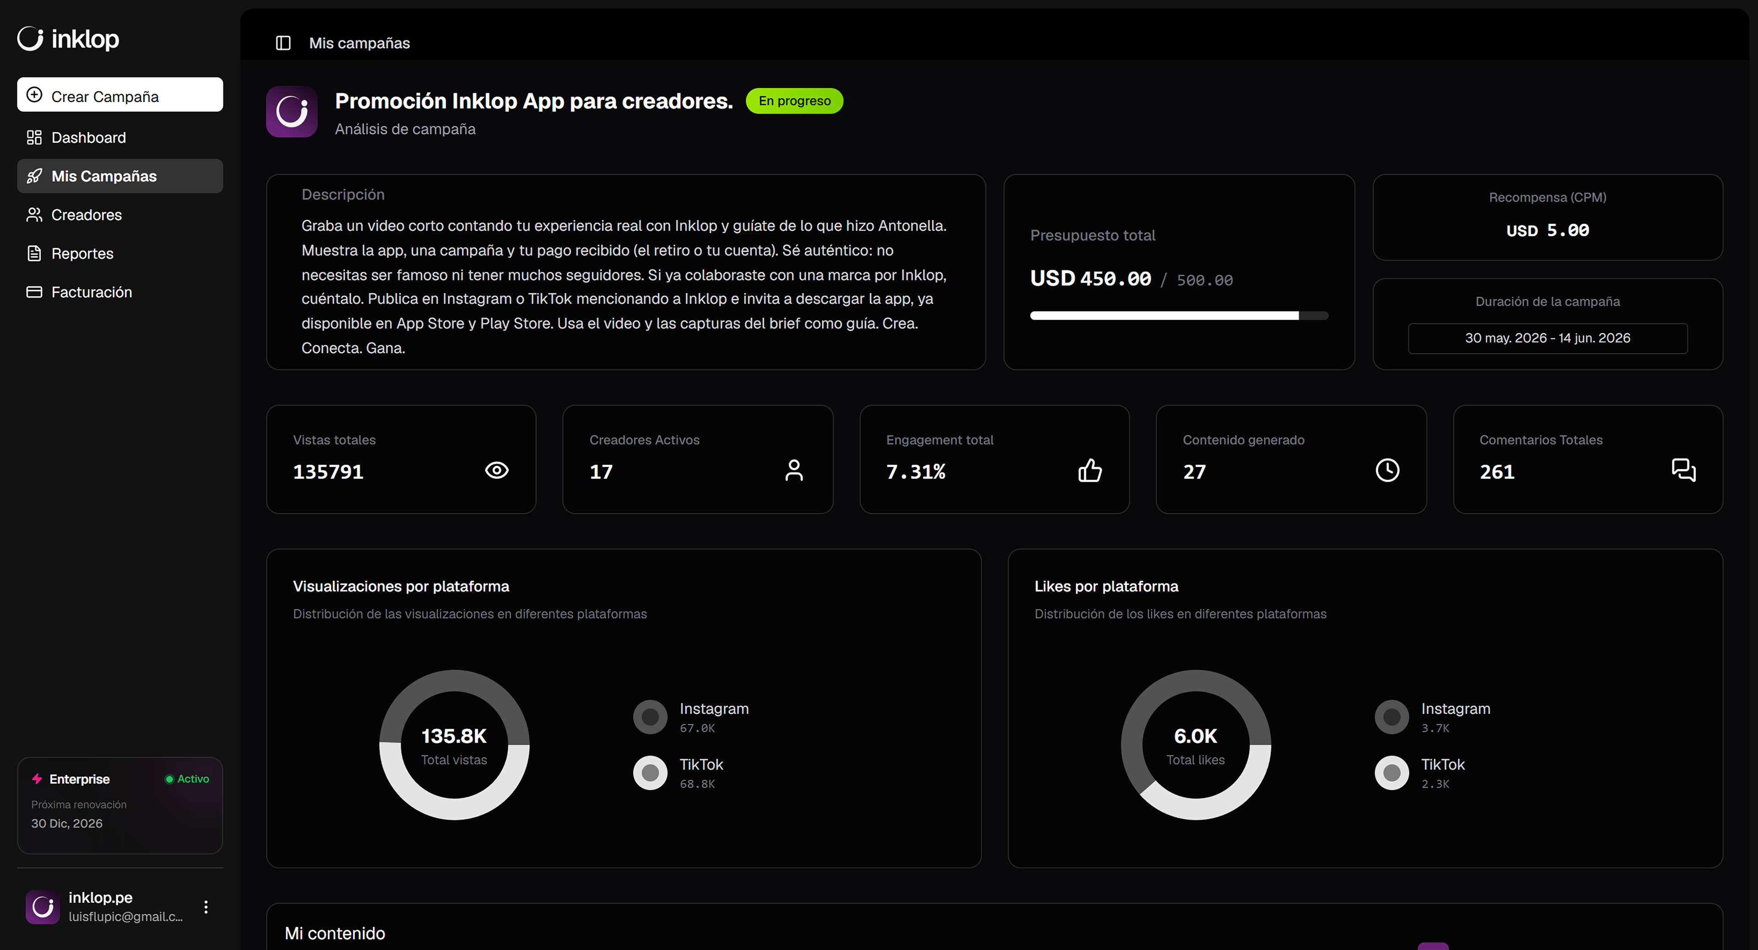Click the document icon beside Reportes
Viewport: 1758px width, 950px height.
pyautogui.click(x=34, y=253)
